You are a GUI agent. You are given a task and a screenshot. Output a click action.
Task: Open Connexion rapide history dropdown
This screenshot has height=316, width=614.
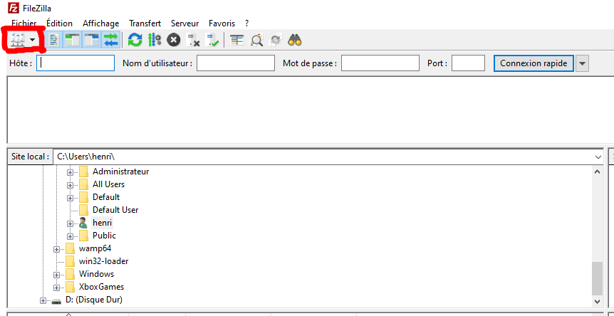click(582, 63)
